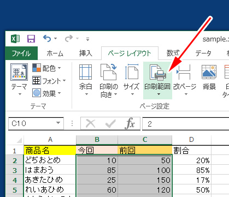Screen dimensions: 229x197
Task: Select cell with value 150
Action: click(145, 180)
